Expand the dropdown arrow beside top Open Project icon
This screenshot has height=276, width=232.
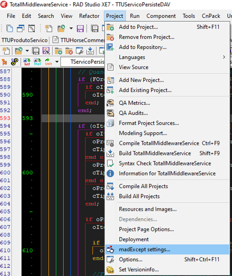[x=71, y=28]
